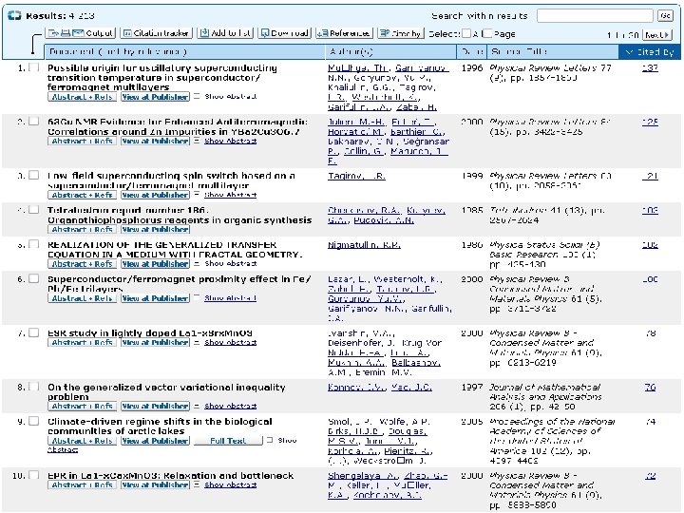The image size is (684, 513).
Task: Open title 'Possible origin for oscillatory superconducting'
Action: pyautogui.click(x=162, y=67)
